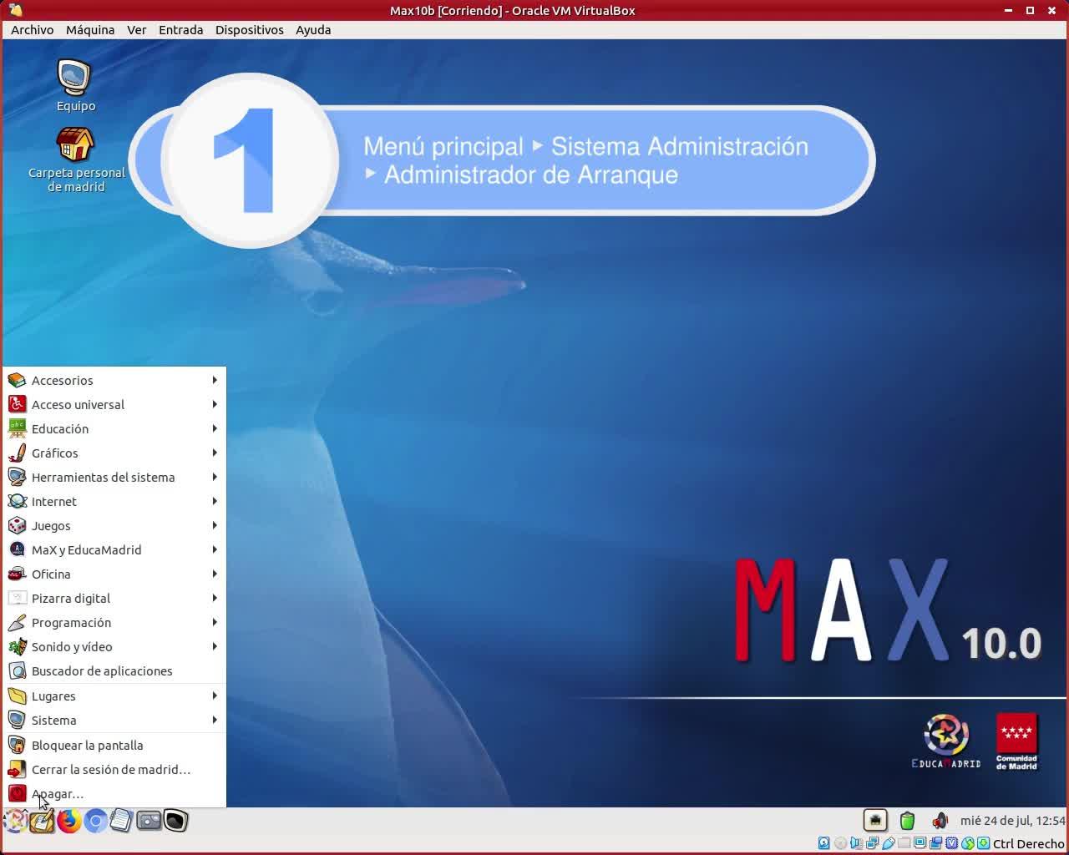The image size is (1069, 855).
Task: Open the Equipo desktop icon
Action: click(x=75, y=85)
